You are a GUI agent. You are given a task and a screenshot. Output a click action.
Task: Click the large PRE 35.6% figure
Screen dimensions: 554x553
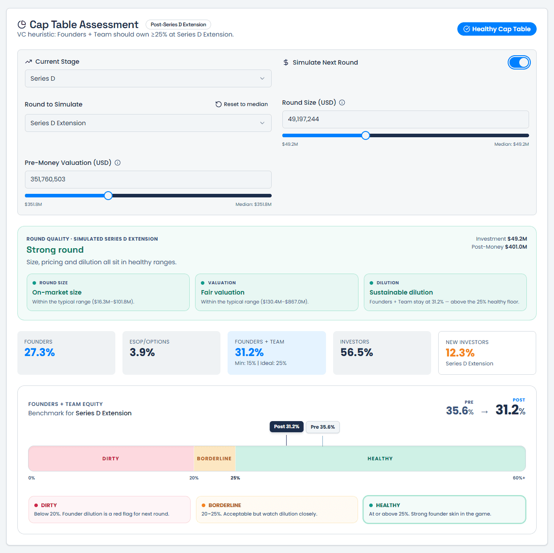[x=460, y=410]
